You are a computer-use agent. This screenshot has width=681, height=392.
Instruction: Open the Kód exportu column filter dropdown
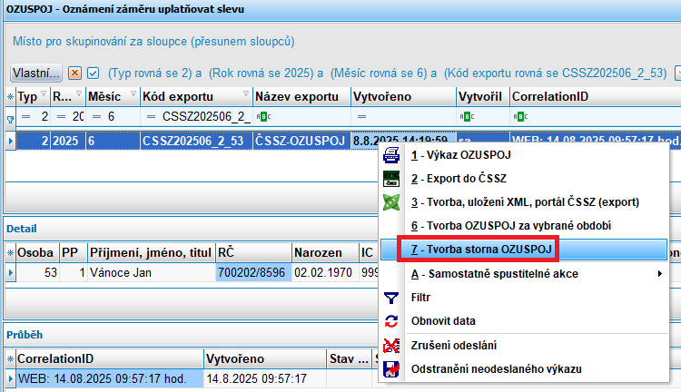246,96
